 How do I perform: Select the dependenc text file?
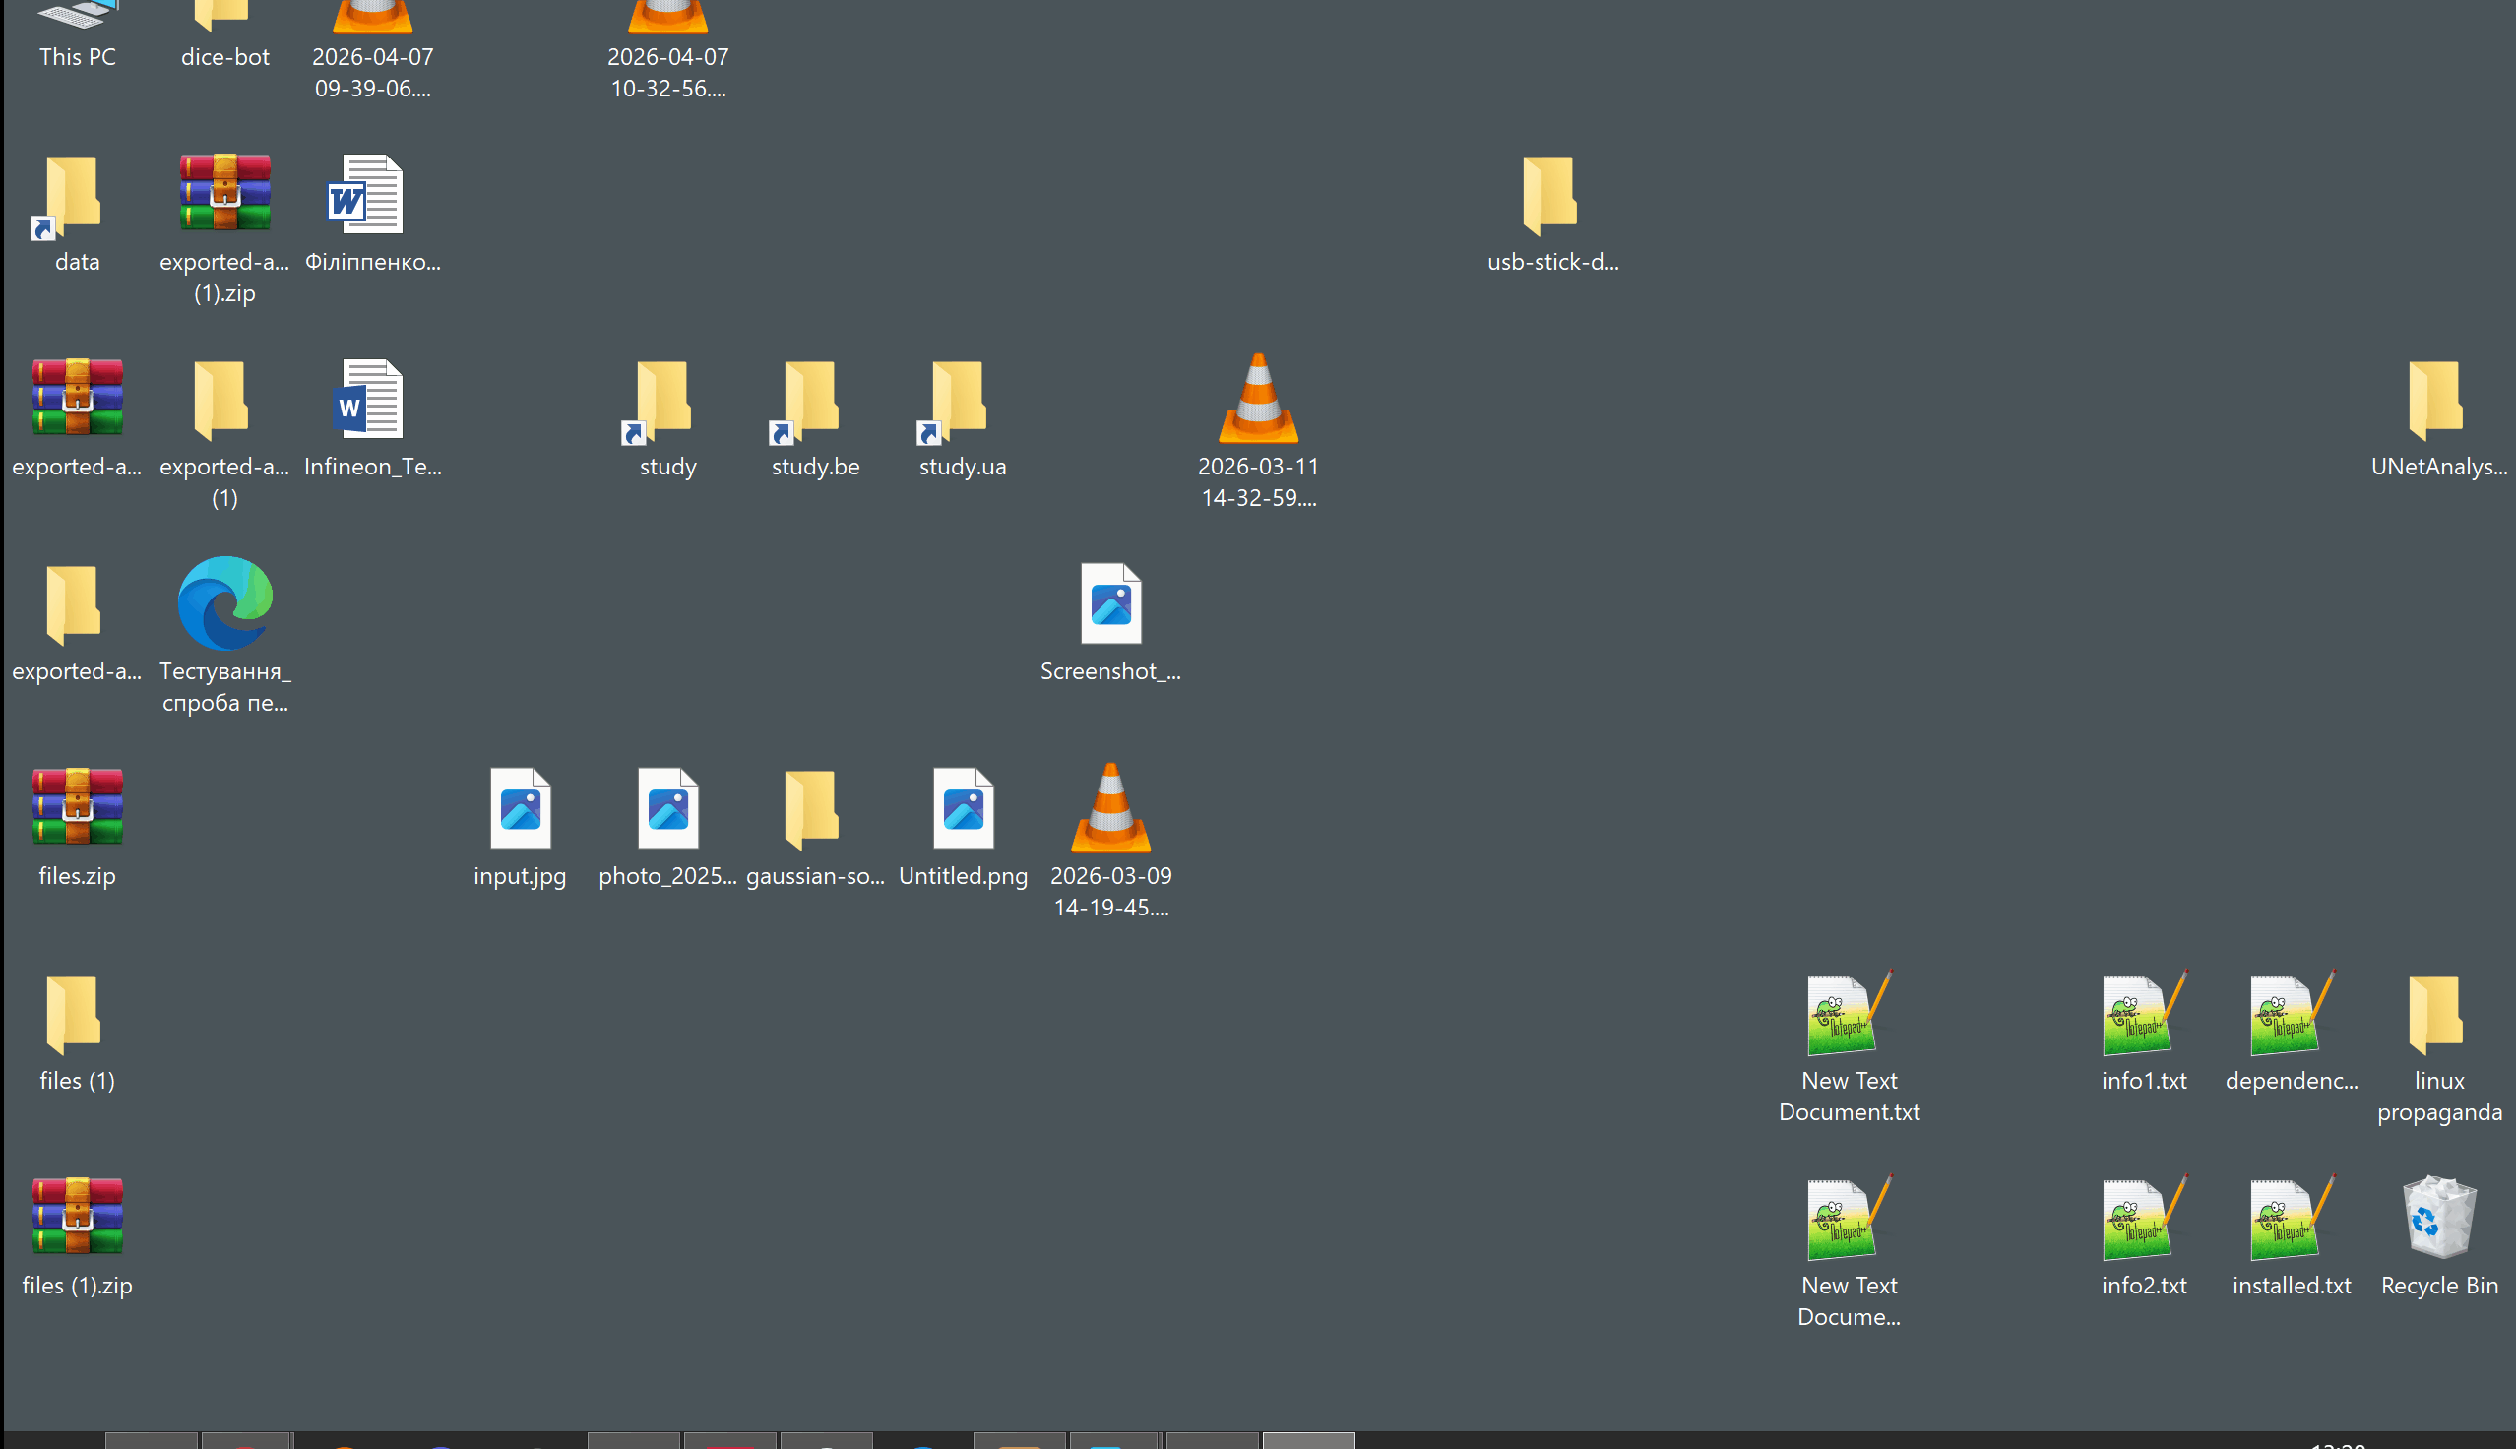pyautogui.click(x=2291, y=1015)
